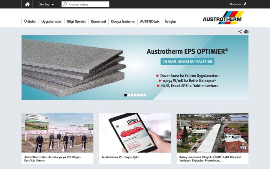Image resolution: width=270 pixels, height=169 pixels.
Task: Open the Avusturya investment news thumbnail
Action: [x=57, y=133]
